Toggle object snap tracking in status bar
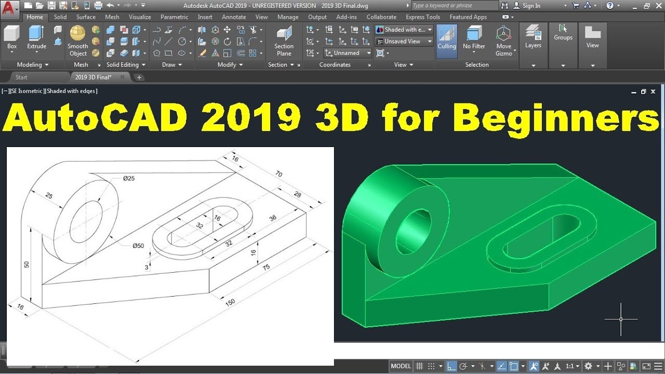The image size is (665, 374). [501, 366]
